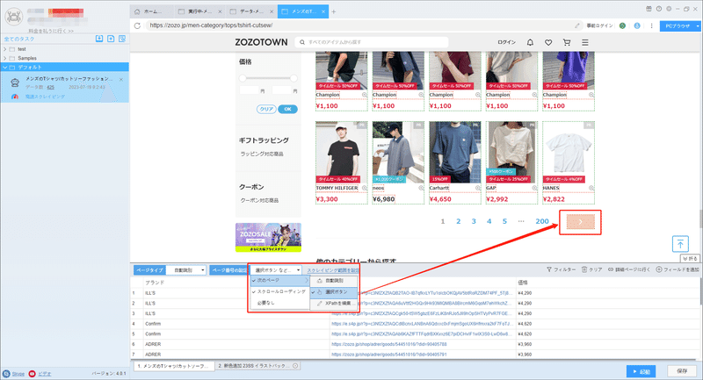
Task: Choose XPathを編集 in the submenu
Action: 334,303
